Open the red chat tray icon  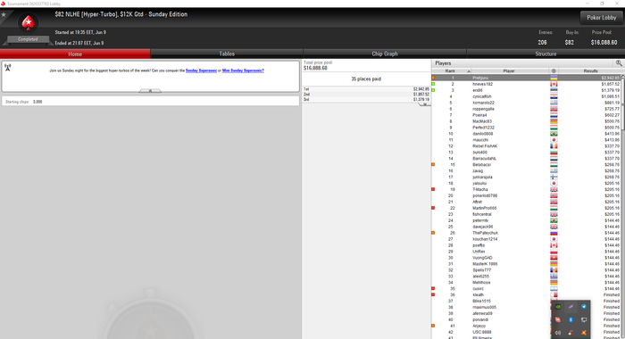pyautogui.click(x=558, y=320)
